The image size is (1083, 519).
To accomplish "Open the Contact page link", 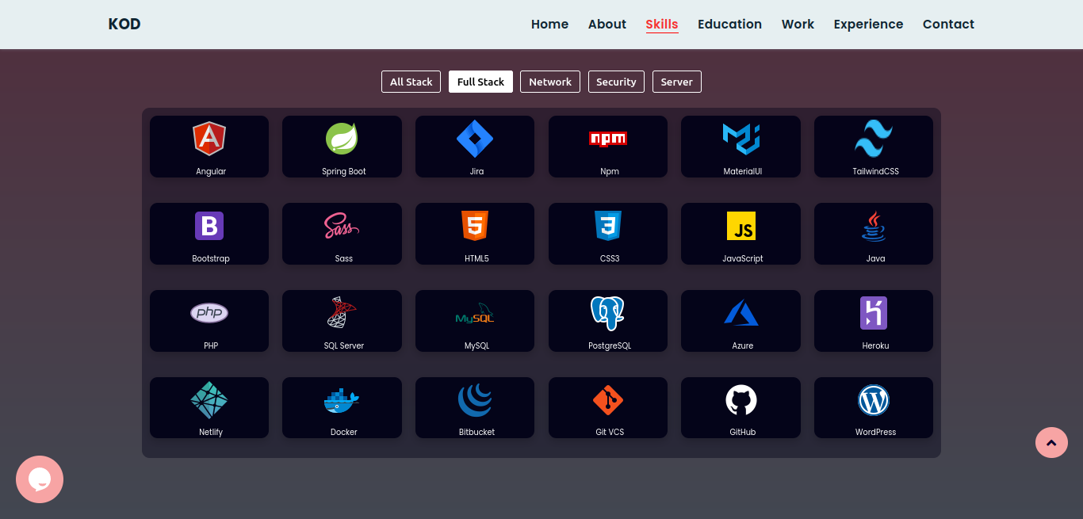I will pos(948,24).
